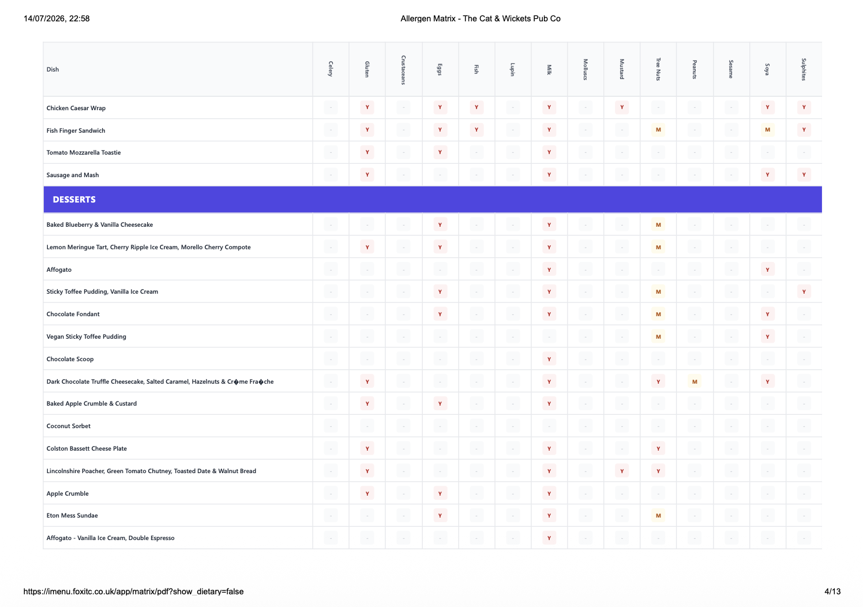Select 'Colston Bassett Cheese Plate' dish name
The height and width of the screenshot is (607, 863).
coord(87,448)
